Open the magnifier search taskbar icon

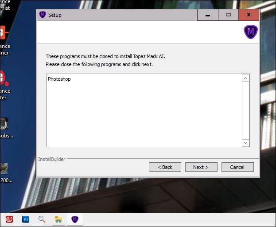point(42,219)
